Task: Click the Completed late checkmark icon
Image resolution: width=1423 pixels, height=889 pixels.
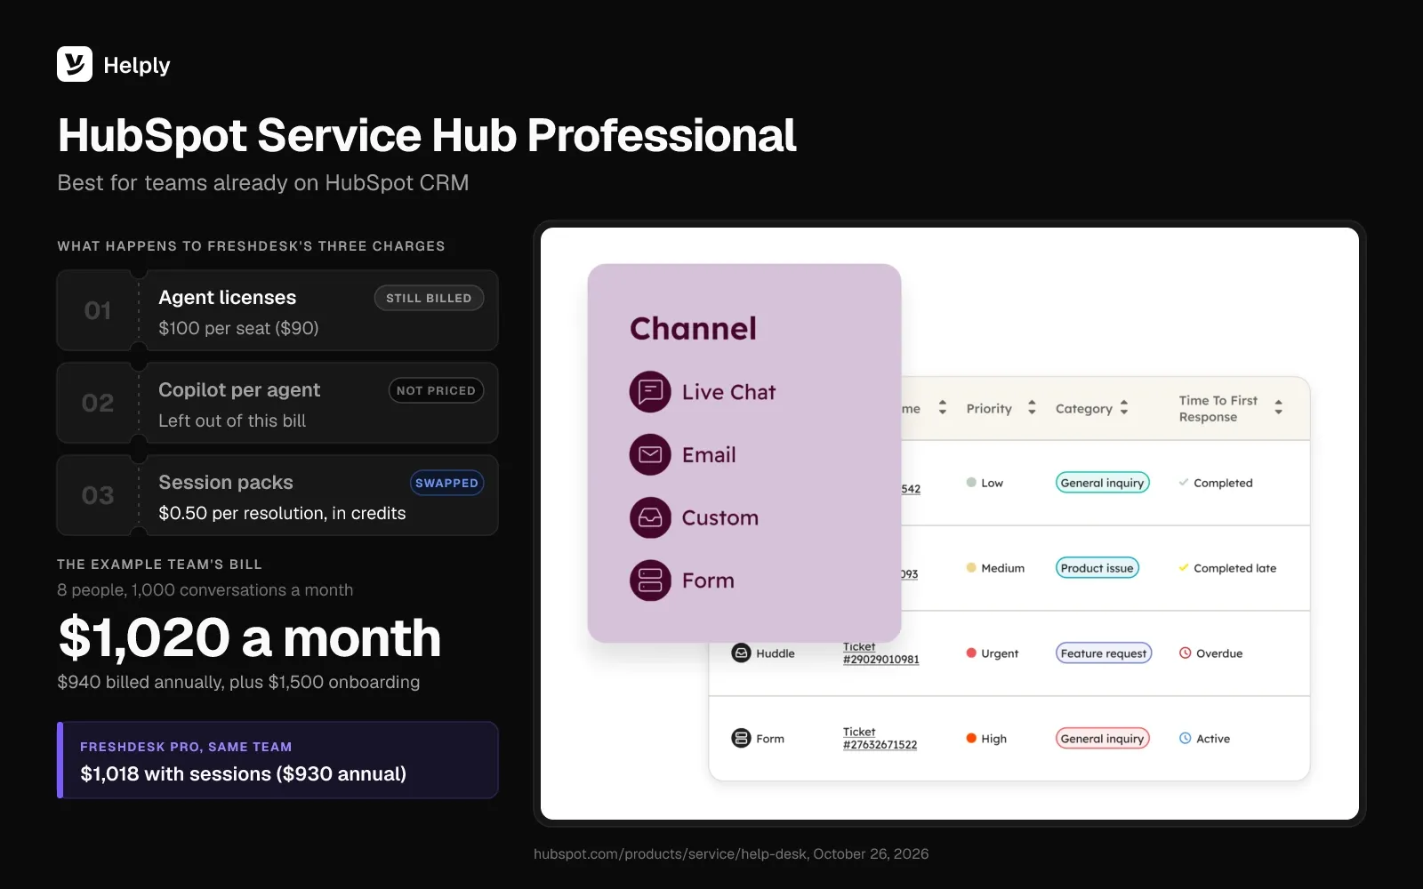Action: (1184, 568)
